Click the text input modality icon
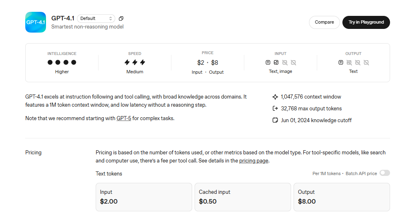This screenshot has width=410, height=215. (268, 63)
